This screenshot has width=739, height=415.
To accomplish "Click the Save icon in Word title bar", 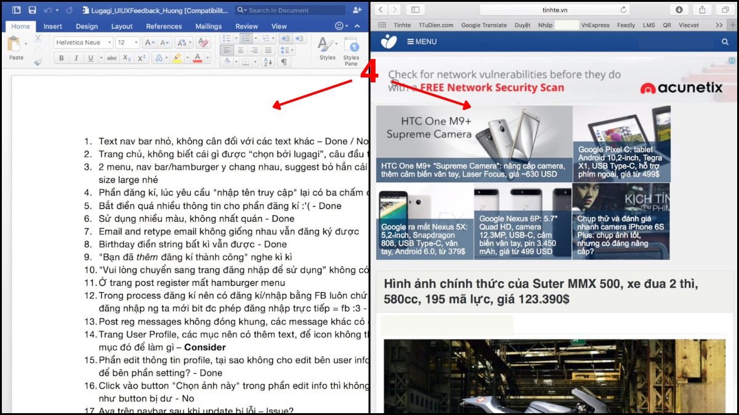I will click(x=32, y=10).
